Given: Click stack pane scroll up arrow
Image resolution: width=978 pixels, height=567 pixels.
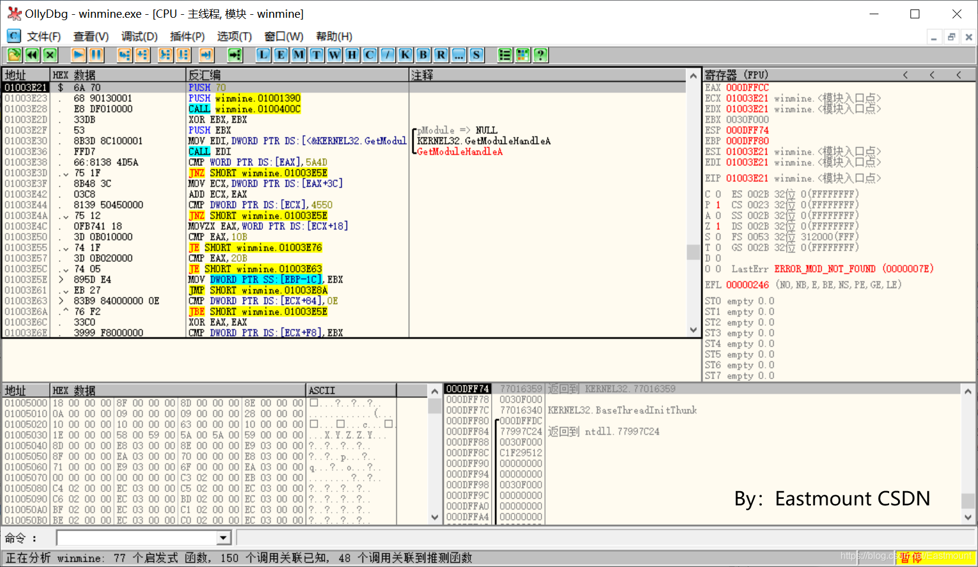Looking at the screenshot, I should click(968, 391).
